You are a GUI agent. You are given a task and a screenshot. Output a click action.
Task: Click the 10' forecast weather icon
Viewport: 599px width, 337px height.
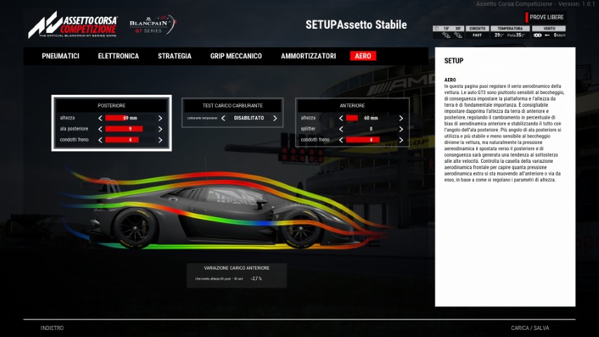446,35
